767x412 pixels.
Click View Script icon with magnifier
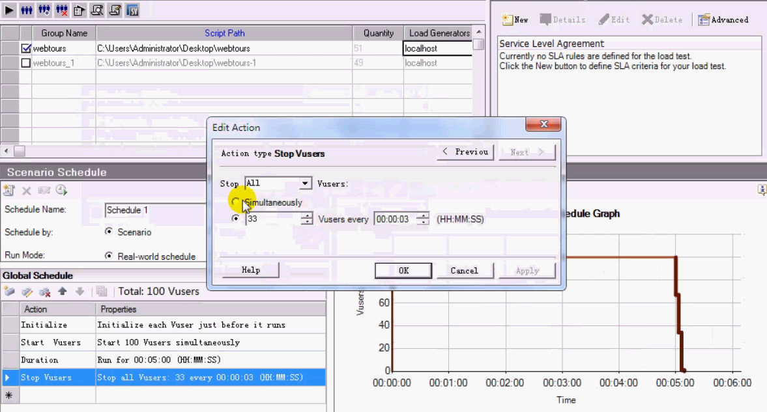click(97, 10)
